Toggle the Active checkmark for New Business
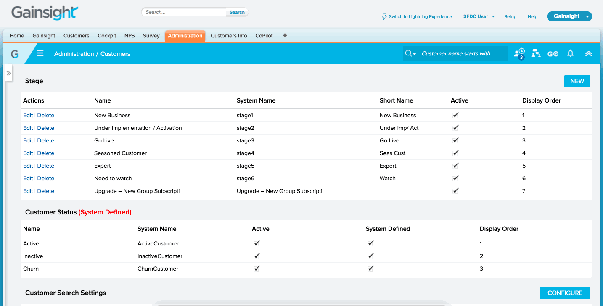 455,115
